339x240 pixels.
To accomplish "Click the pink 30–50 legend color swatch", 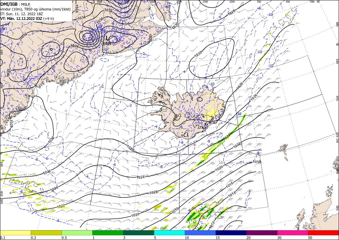I will point(293,233).
